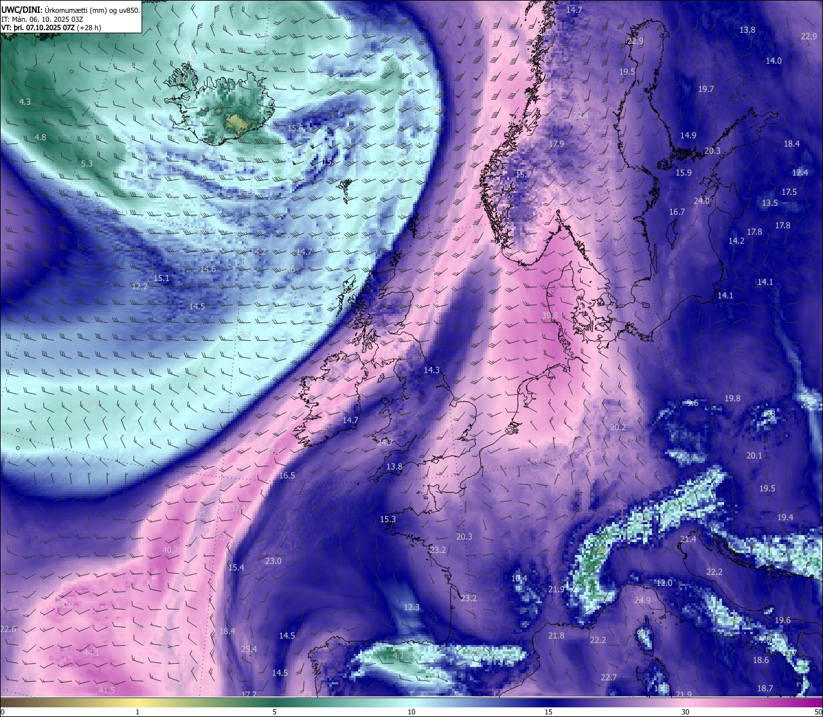Select the 12.3 value north of Spain
This screenshot has height=717, width=823.
click(411, 607)
